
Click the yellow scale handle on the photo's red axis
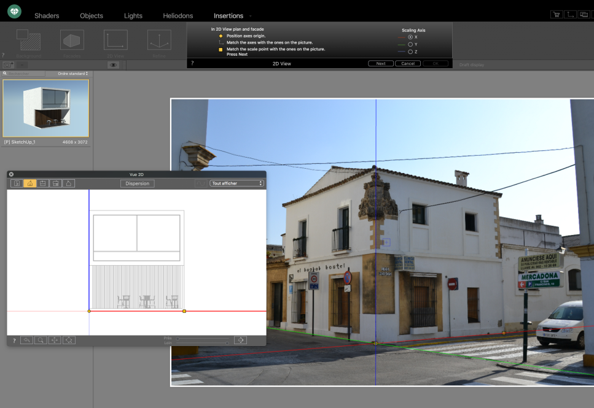(504, 333)
